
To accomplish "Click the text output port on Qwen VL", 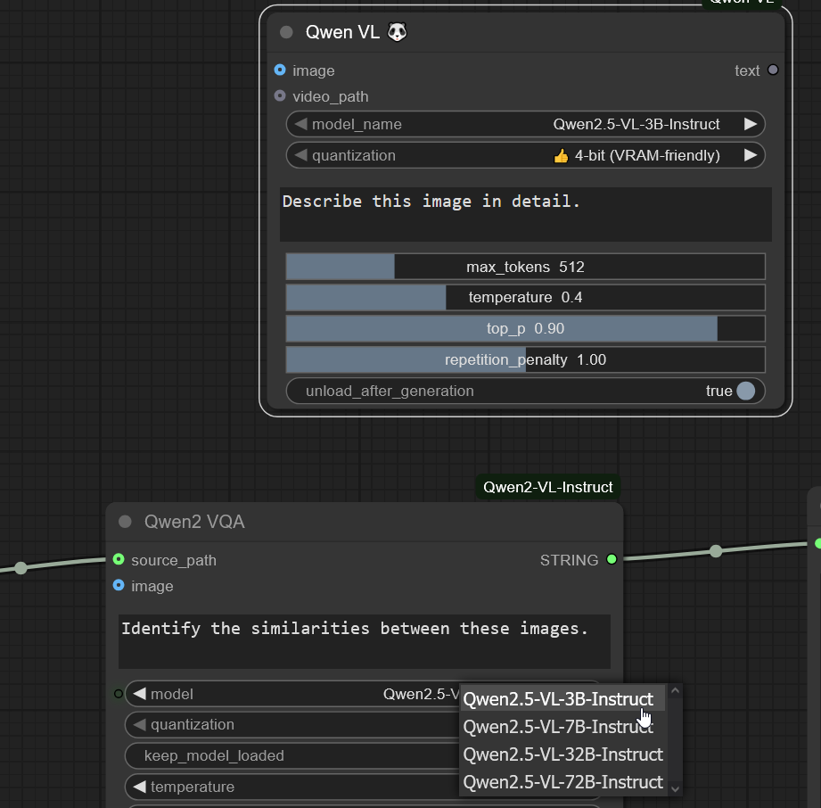I will pyautogui.click(x=773, y=70).
